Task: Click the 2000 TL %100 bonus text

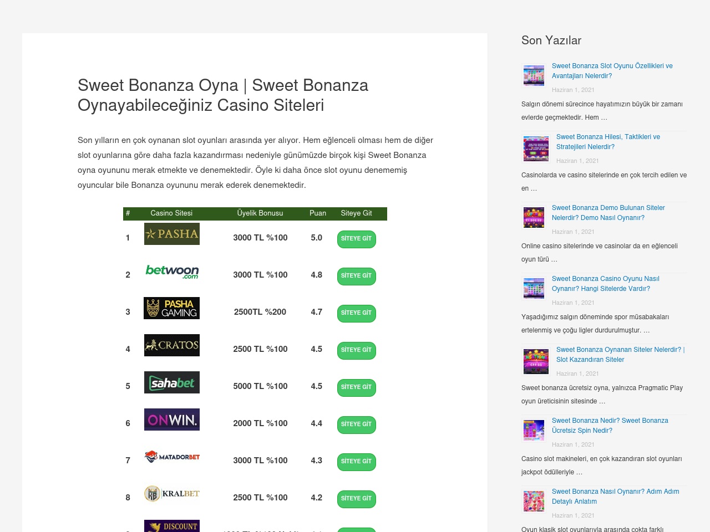Action: (260, 423)
